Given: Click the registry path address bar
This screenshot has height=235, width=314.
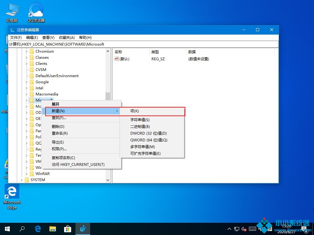Looking at the screenshot, I should (x=144, y=44).
